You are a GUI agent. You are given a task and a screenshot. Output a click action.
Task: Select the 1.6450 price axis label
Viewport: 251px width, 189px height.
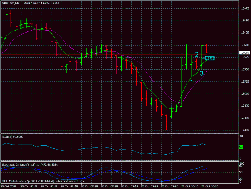(245, 118)
